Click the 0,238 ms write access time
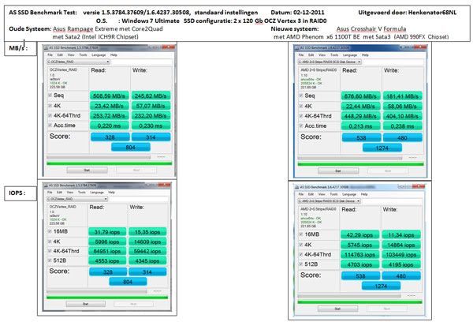Screen dimensions: 473x322 click(x=402, y=126)
